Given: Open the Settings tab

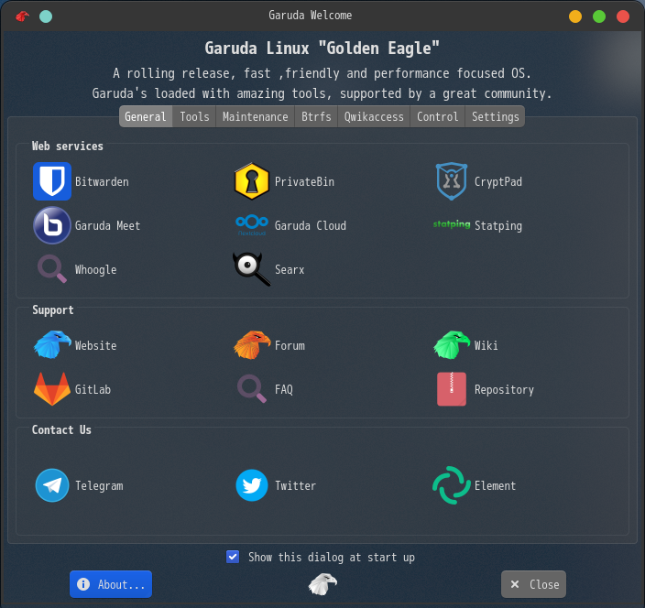Looking at the screenshot, I should click(x=496, y=117).
